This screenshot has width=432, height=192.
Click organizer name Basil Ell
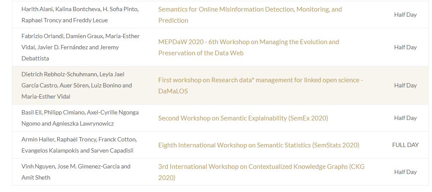click(x=31, y=112)
